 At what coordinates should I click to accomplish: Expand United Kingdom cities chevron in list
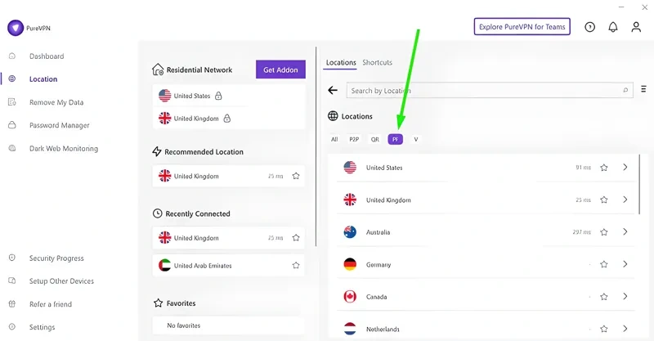point(625,200)
